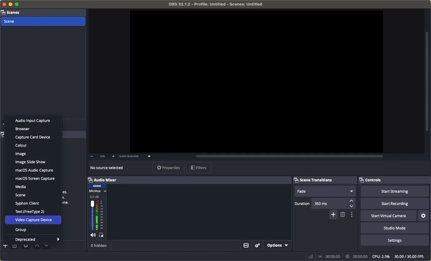
Task: Zoom in preview with plus icon
Action: (113, 156)
